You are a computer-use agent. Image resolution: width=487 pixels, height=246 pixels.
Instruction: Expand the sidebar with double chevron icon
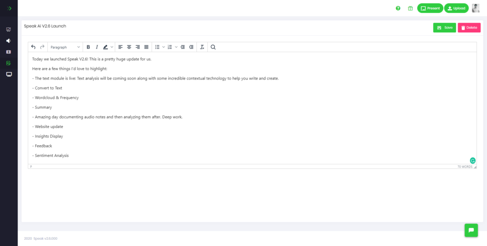click(x=9, y=9)
